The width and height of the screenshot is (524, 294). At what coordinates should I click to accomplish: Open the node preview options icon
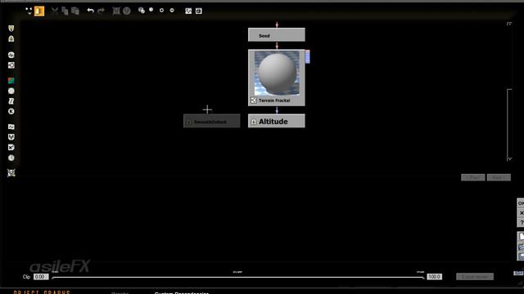tap(142, 11)
